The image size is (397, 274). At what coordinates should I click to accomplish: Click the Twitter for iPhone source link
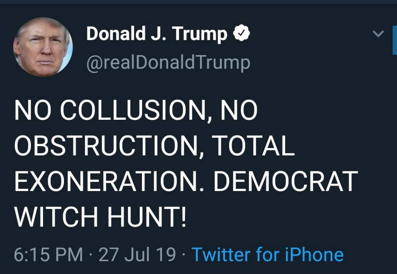[x=268, y=255]
